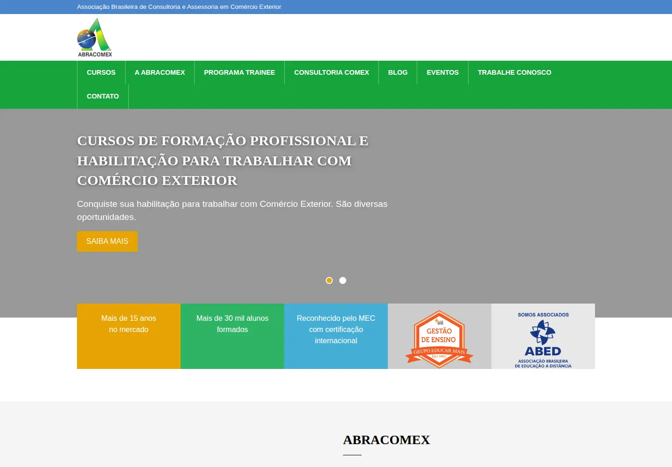Click the 'Cursos de formação profissional' slide heading
672x467 pixels.
click(x=223, y=161)
